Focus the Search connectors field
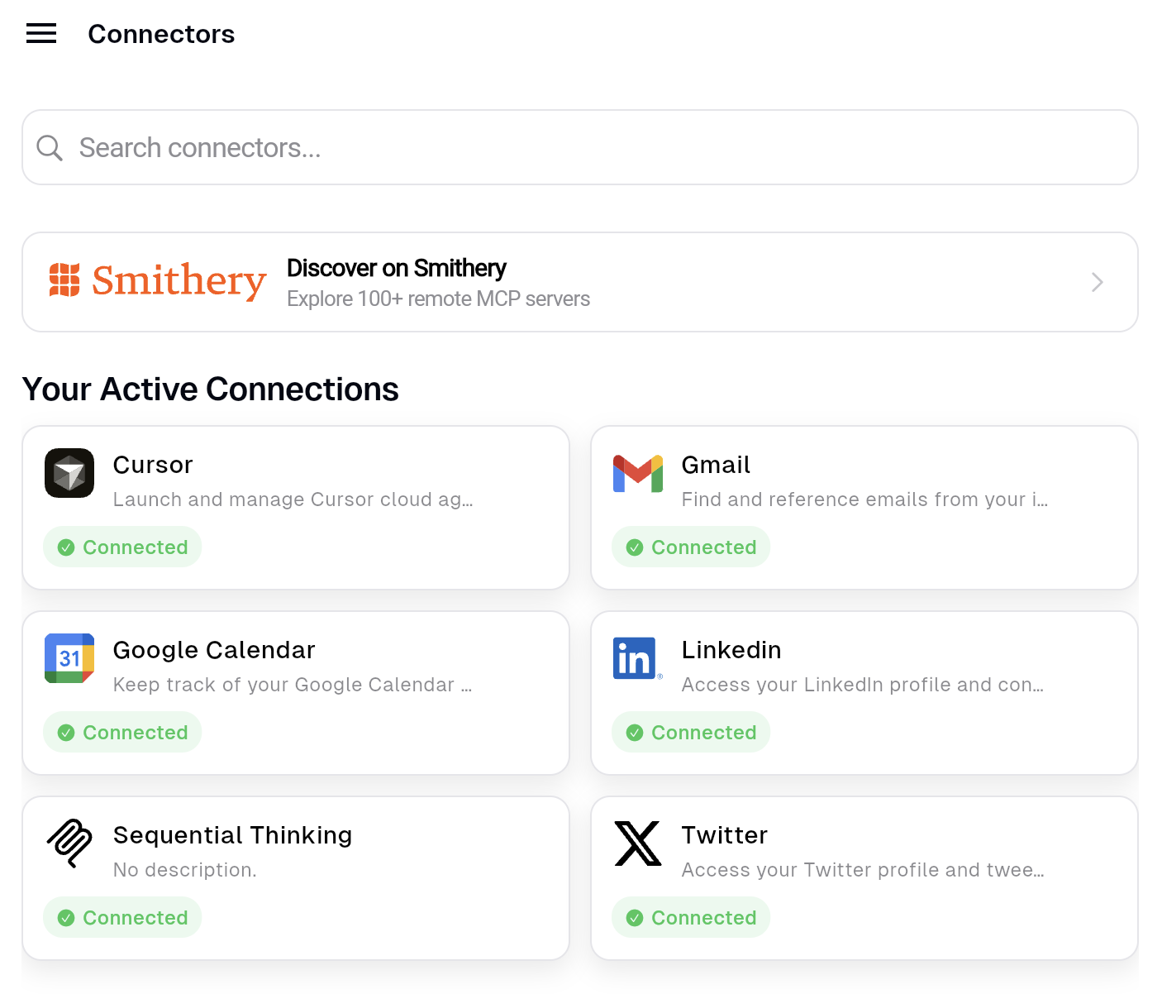The image size is (1162, 994). click(579, 148)
